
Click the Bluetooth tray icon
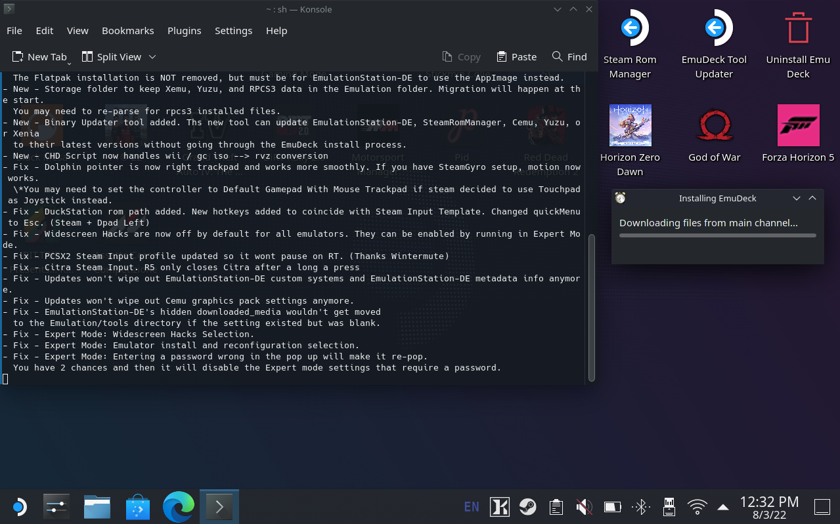coord(640,506)
